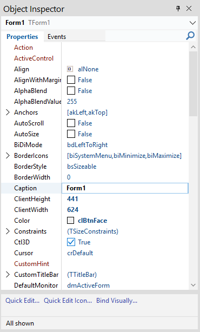The height and width of the screenshot is (332, 200).
Task: Click the [akLeft,akTop] anchors value
Action: point(87,112)
